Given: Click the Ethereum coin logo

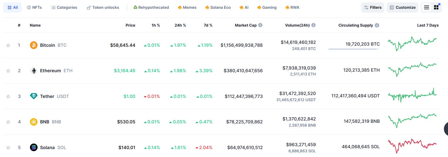Looking at the screenshot, I should pos(34,71).
